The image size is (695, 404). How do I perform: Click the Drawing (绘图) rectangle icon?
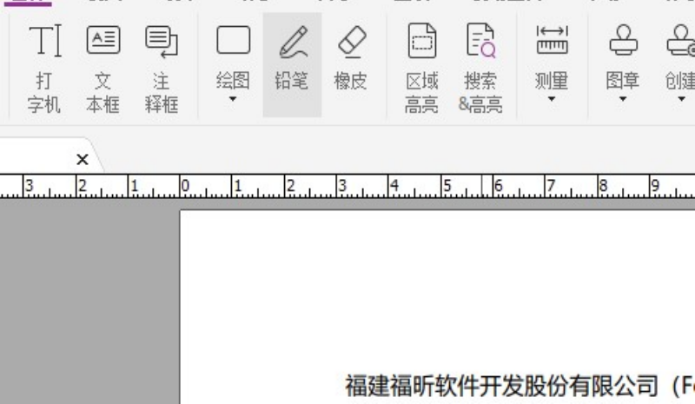233,40
